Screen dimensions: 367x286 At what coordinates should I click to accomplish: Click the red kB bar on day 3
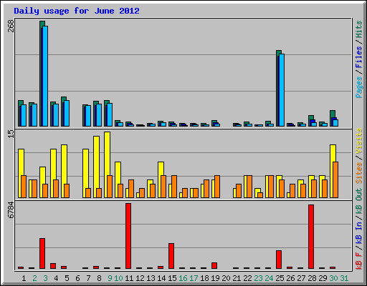coord(42,253)
